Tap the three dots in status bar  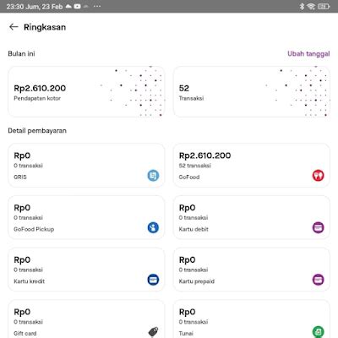coord(97,6)
